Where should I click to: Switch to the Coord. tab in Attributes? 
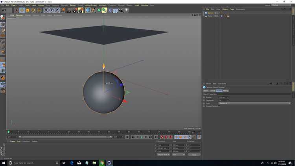(x=212, y=91)
